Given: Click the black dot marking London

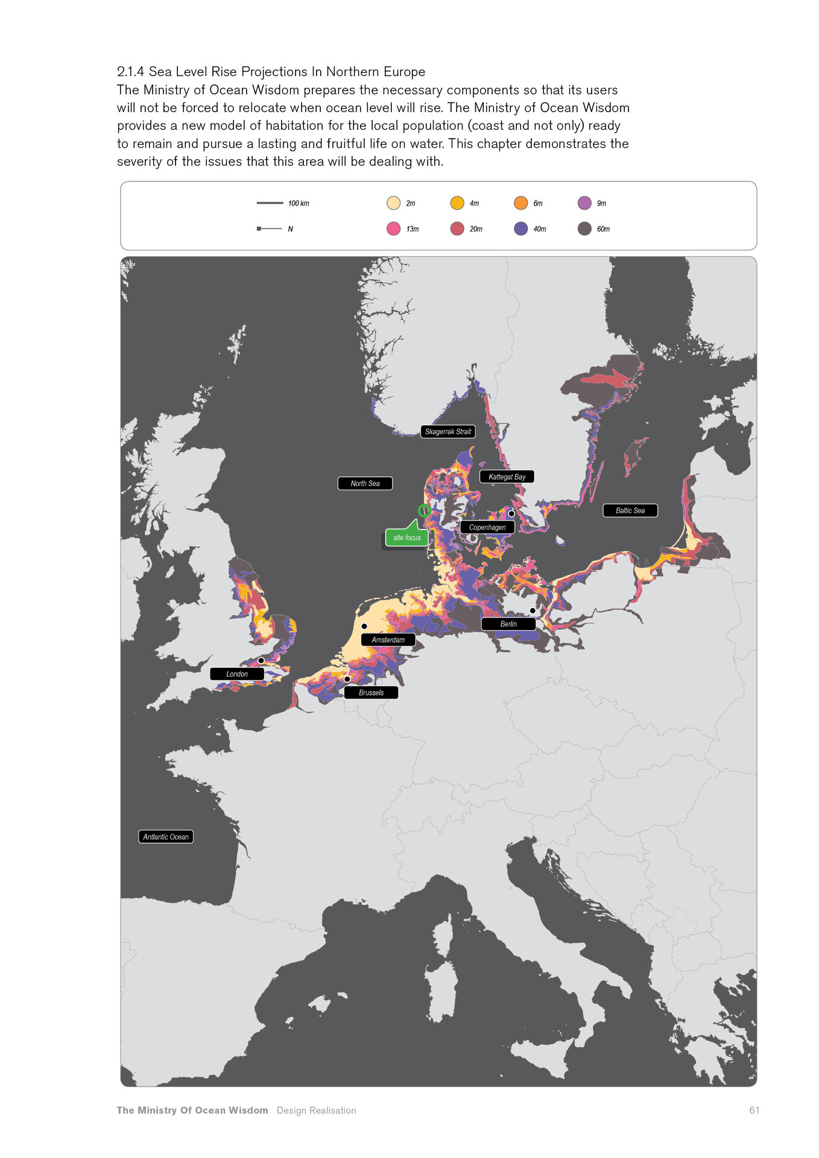Looking at the screenshot, I should point(261,660).
